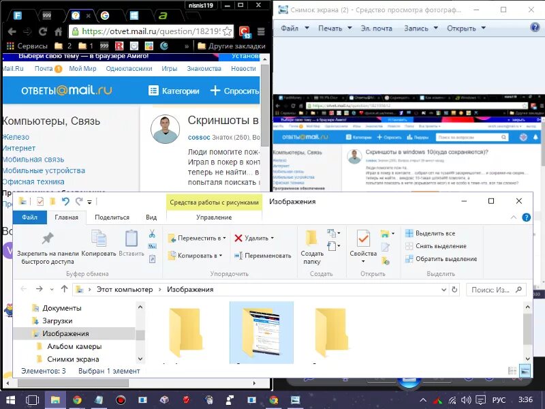Click Chrome back arrow
Viewport: 545px width, 409px height.
(12, 31)
